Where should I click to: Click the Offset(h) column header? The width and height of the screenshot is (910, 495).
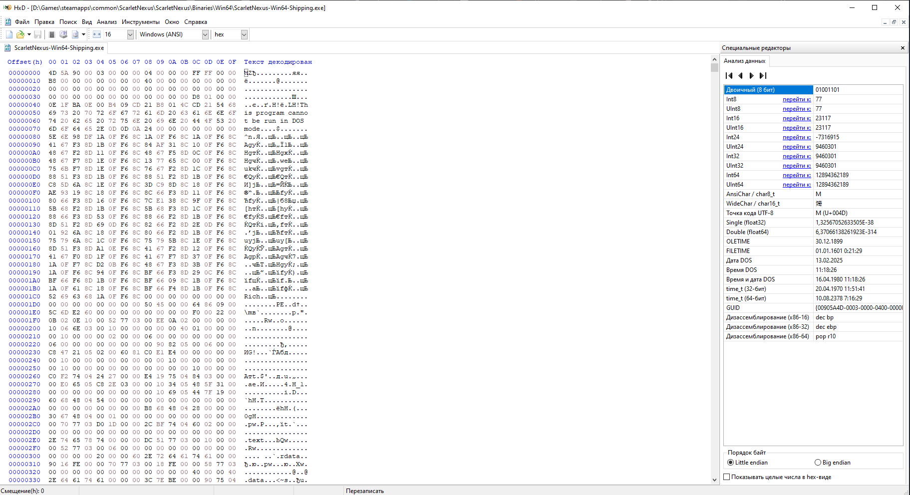point(24,62)
